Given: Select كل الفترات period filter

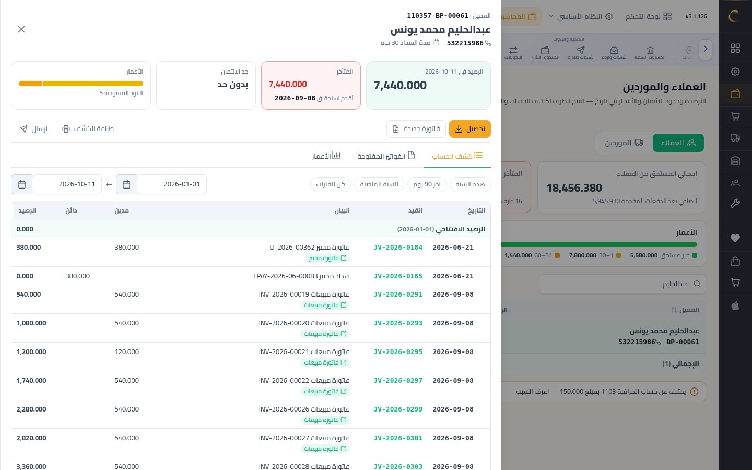Looking at the screenshot, I should pos(331,184).
